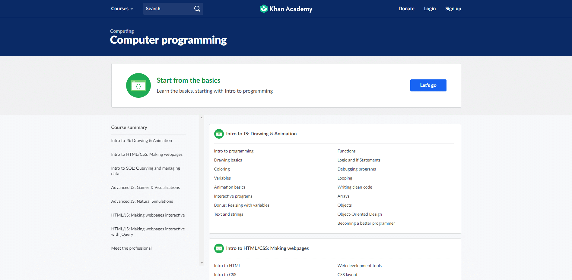Open the Looping lesson
Viewport: 572px width, 280px height.
345,178
